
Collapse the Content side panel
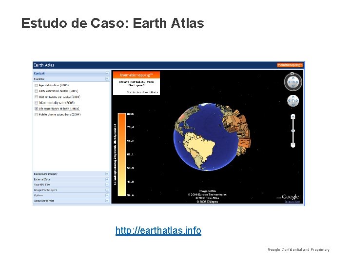107,74
